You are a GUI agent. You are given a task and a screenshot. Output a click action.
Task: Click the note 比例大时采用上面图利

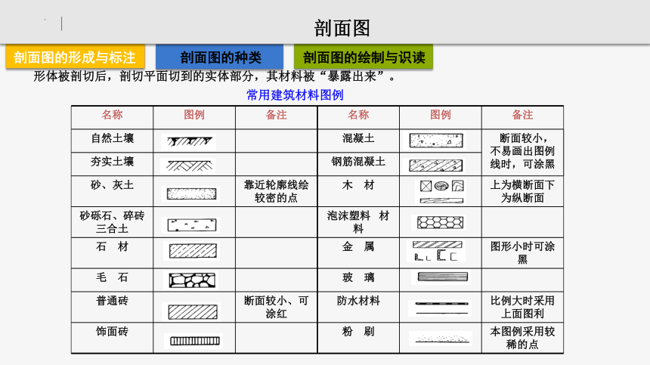[522, 307]
